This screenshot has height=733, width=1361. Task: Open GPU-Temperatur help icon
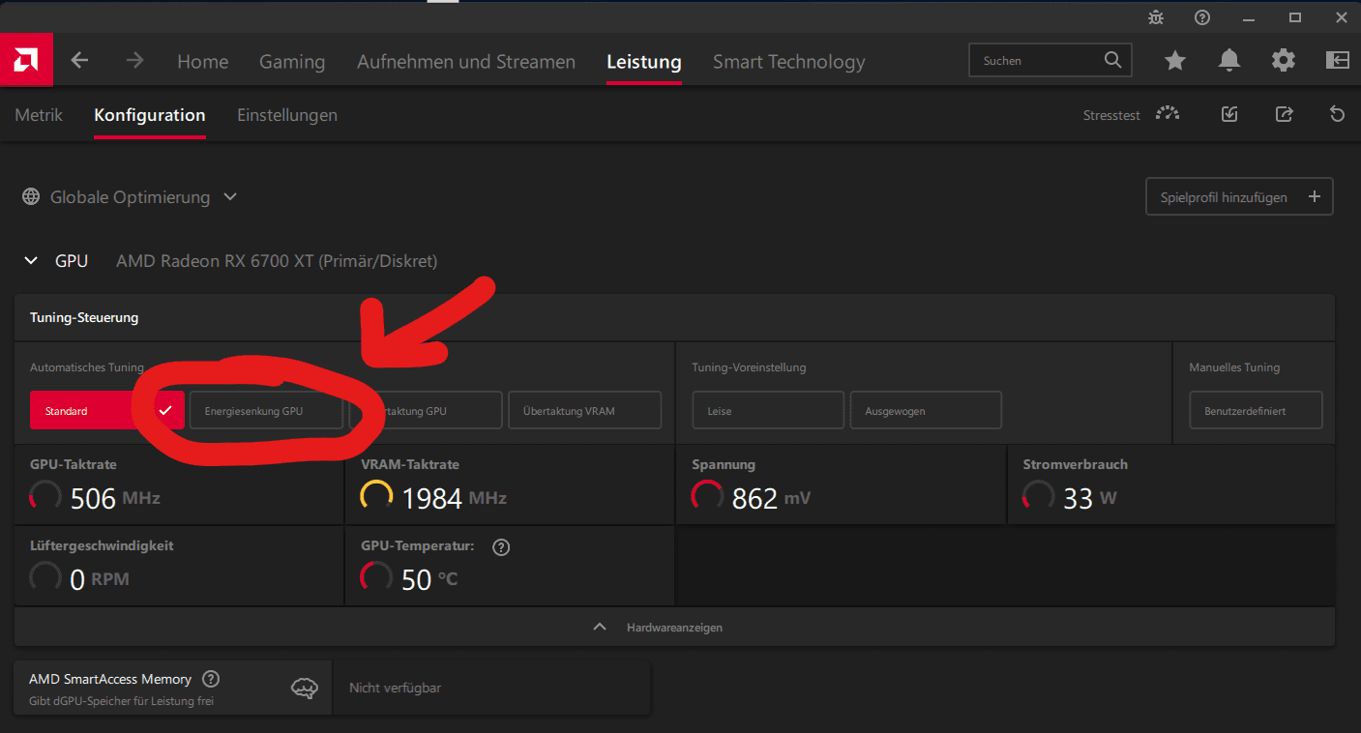[x=501, y=547]
